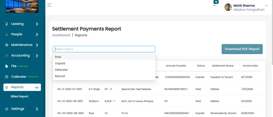Select settlement STL-34-2025-08-0001
Image resolution: width=273 pixels, height=117 pixels.
[x=71, y=113]
